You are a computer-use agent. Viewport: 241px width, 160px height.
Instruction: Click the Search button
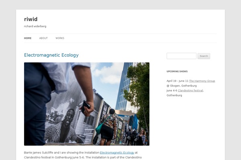(x=204, y=56)
